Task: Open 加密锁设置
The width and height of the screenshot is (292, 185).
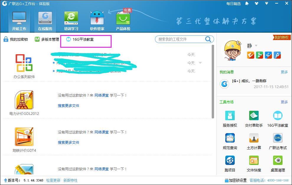Action: (236, 180)
